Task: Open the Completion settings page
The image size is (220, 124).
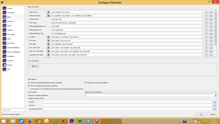Action: 13,56
